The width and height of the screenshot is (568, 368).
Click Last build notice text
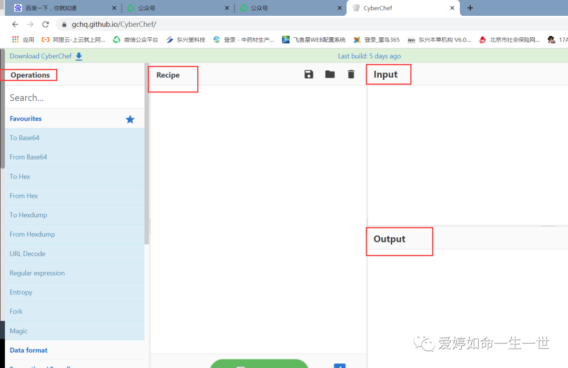pyautogui.click(x=369, y=56)
